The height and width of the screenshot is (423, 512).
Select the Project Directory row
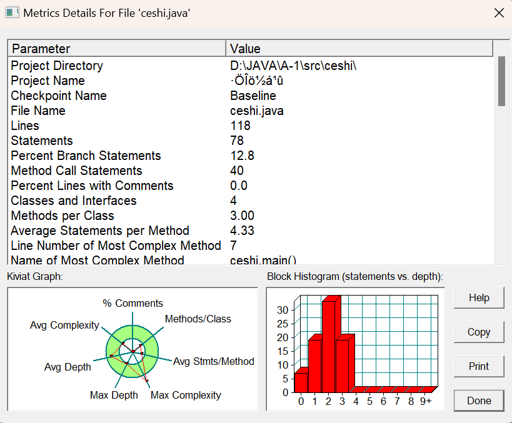(251, 66)
